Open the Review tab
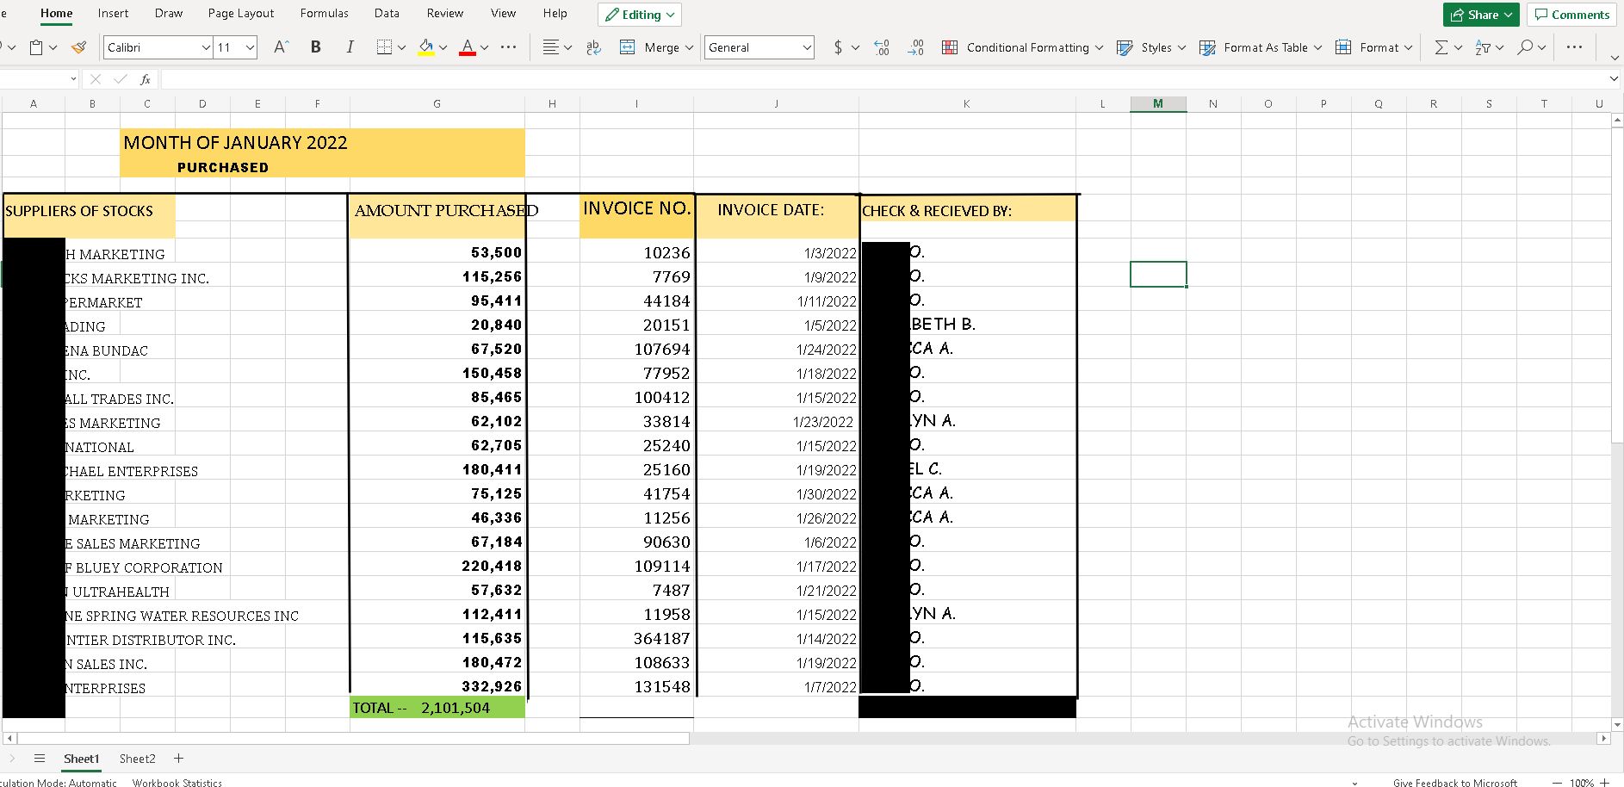 point(445,14)
